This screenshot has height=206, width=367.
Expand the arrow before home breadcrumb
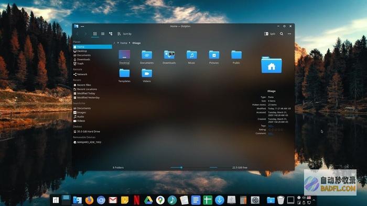[x=118, y=43]
